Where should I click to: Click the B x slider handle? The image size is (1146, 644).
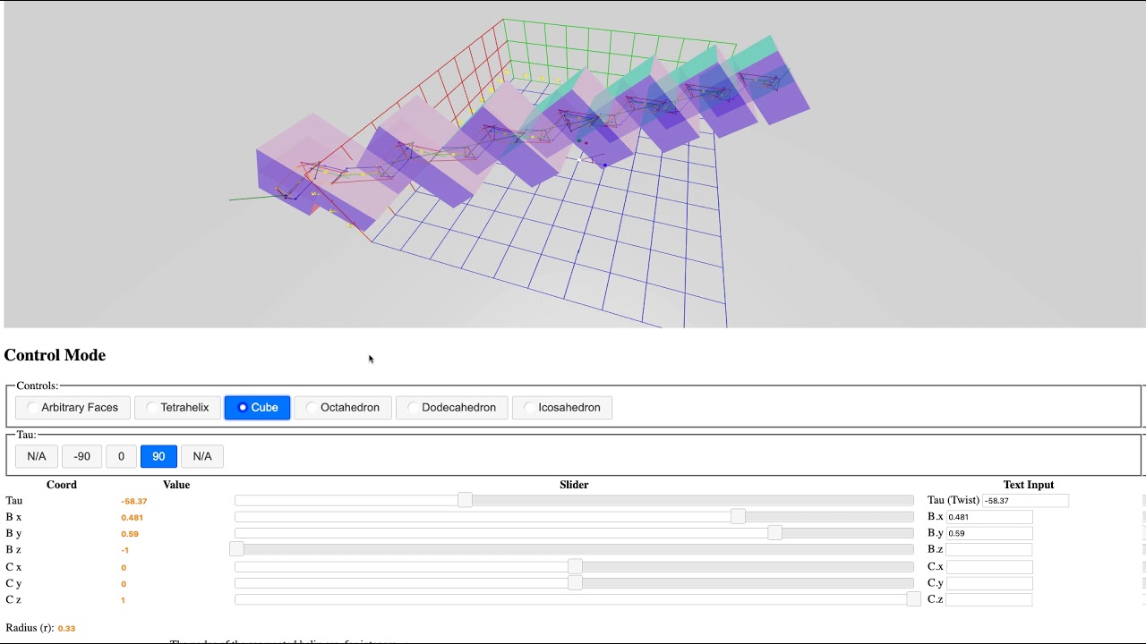coord(737,517)
